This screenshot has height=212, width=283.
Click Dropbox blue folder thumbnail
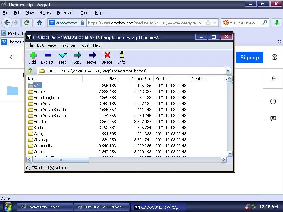[x=13, y=90]
